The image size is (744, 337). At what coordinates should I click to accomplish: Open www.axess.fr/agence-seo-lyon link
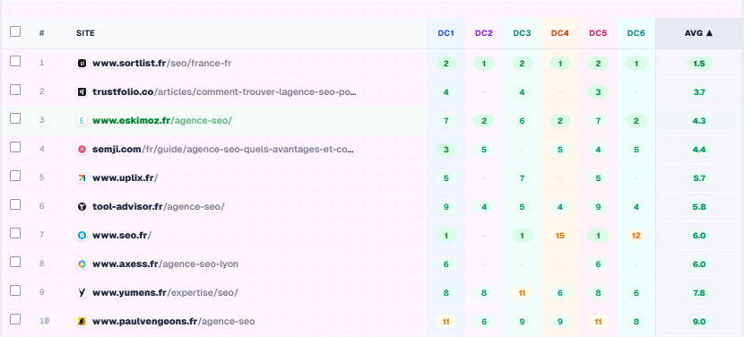pyautogui.click(x=165, y=264)
